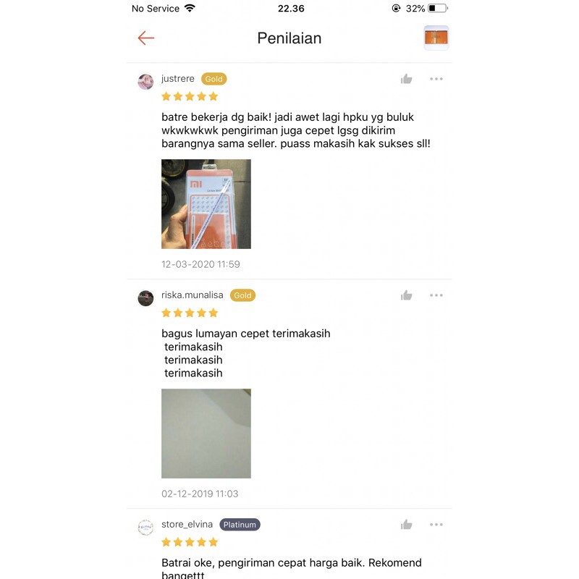Tap the Platinum badge next to store_elvina

tap(240, 525)
